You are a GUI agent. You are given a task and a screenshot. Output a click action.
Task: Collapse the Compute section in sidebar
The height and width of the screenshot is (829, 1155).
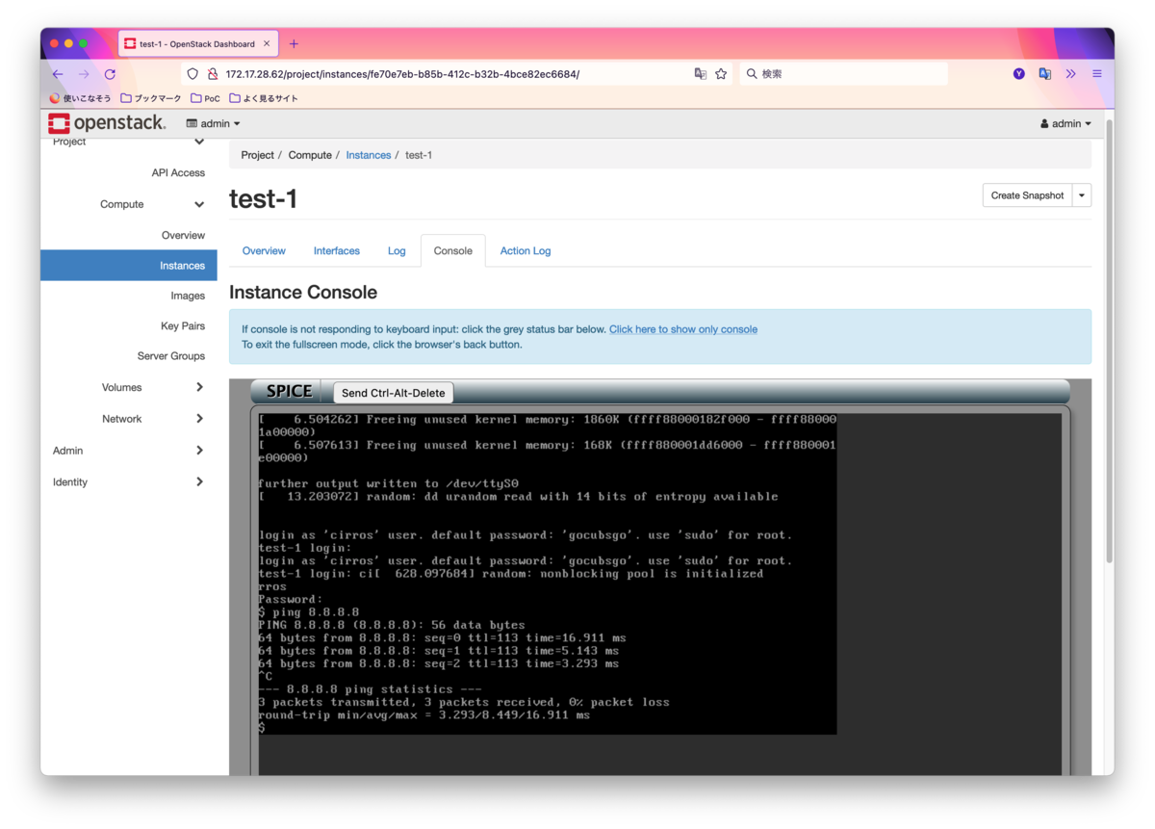199,204
